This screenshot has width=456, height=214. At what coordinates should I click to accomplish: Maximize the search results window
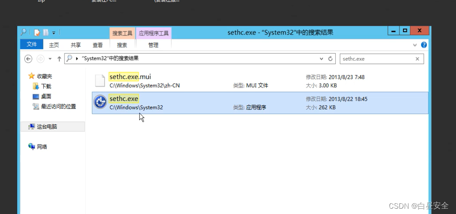(405, 31)
